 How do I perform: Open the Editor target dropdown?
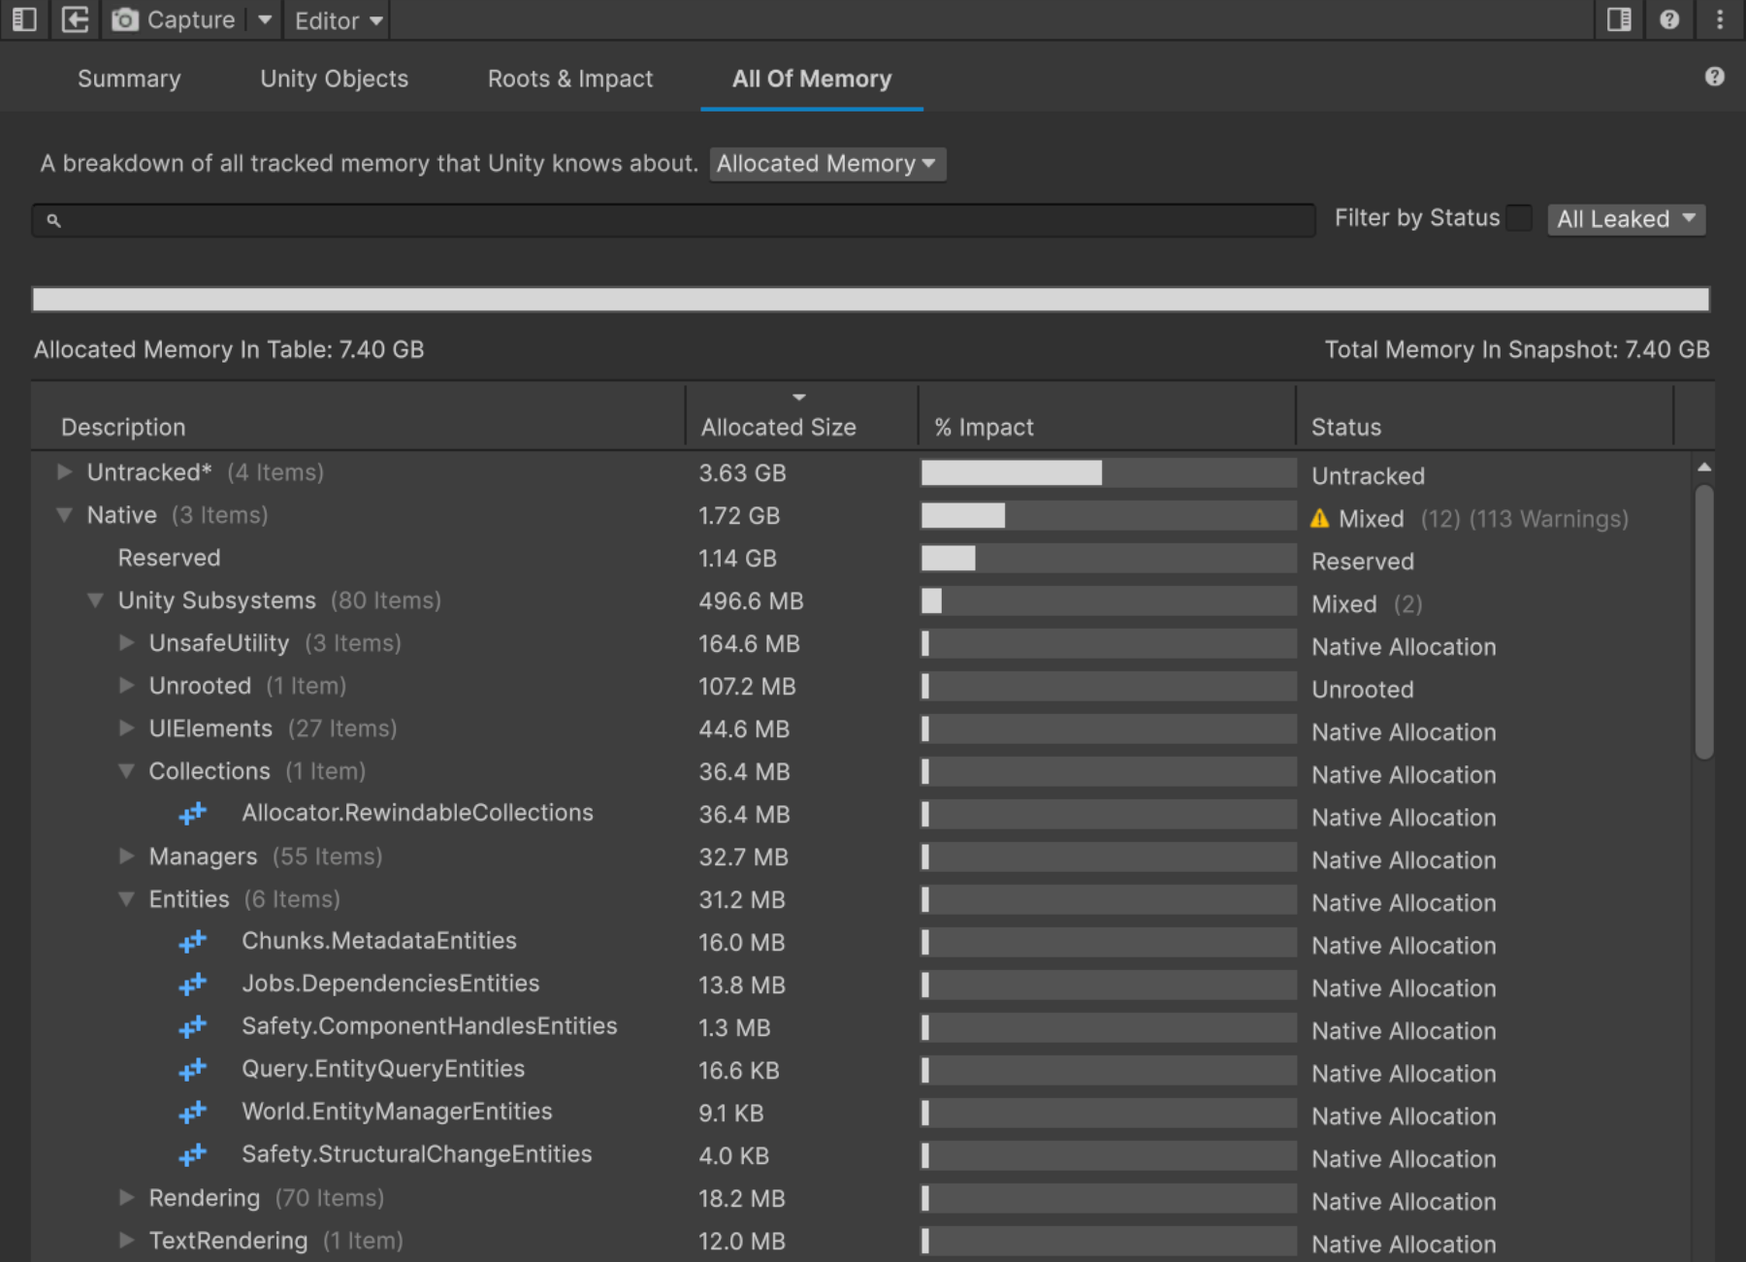[x=338, y=20]
